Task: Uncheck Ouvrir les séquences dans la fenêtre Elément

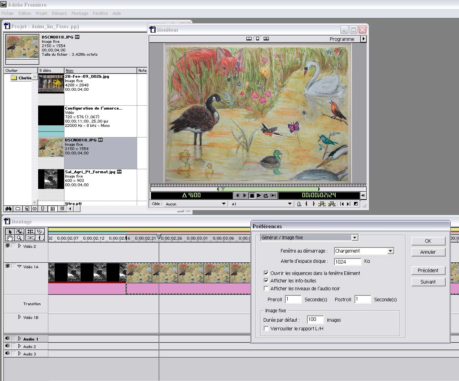Action: (266, 273)
